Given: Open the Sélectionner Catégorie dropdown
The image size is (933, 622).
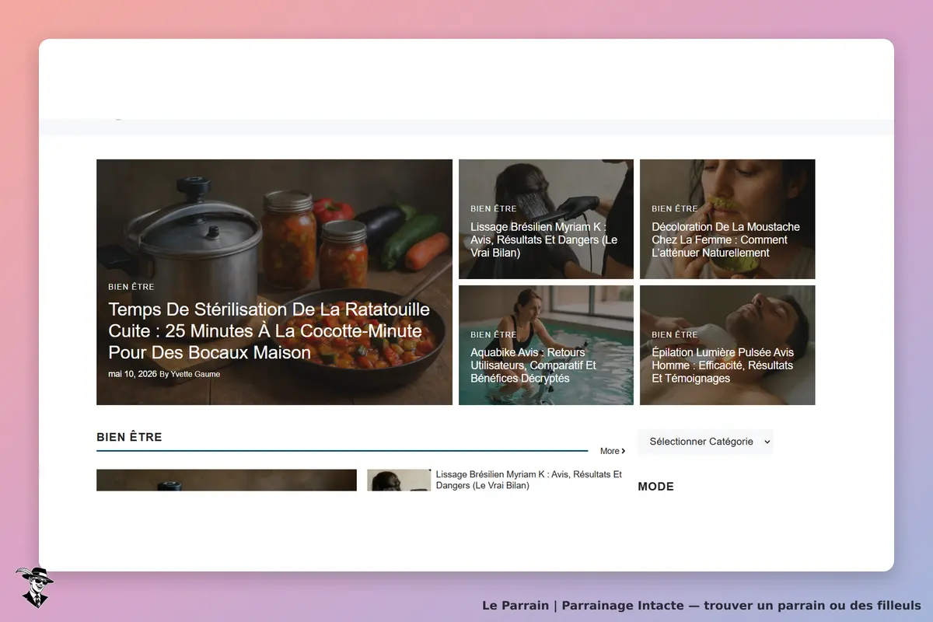Looking at the screenshot, I should [705, 442].
